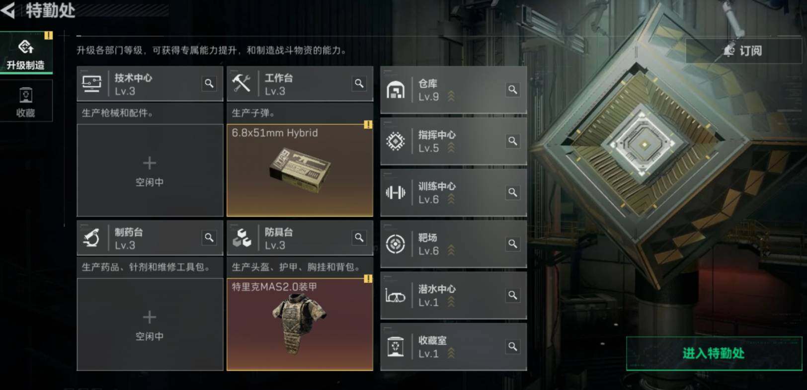Click 训练中心 upgrade chevron arrows

click(451, 199)
